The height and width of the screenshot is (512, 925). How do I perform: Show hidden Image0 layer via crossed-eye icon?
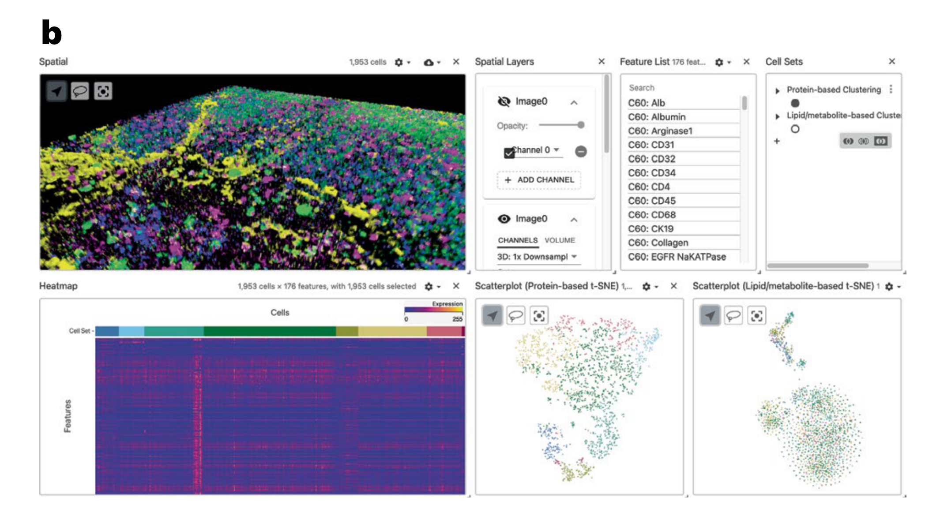coord(504,101)
